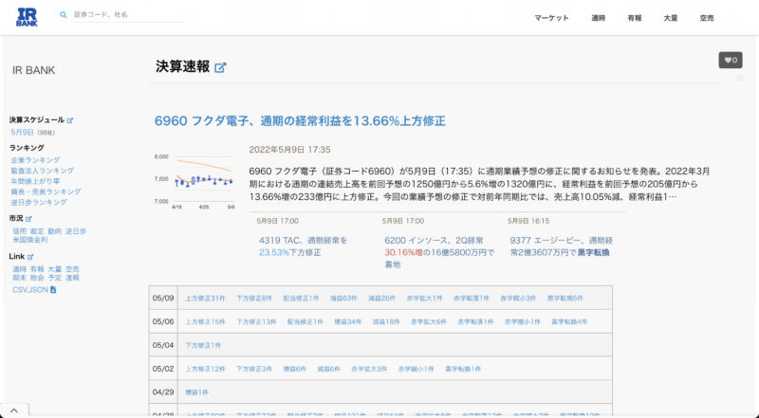Open external link icon beside 決算速報 heading
The height and width of the screenshot is (418, 759).
[x=220, y=67]
